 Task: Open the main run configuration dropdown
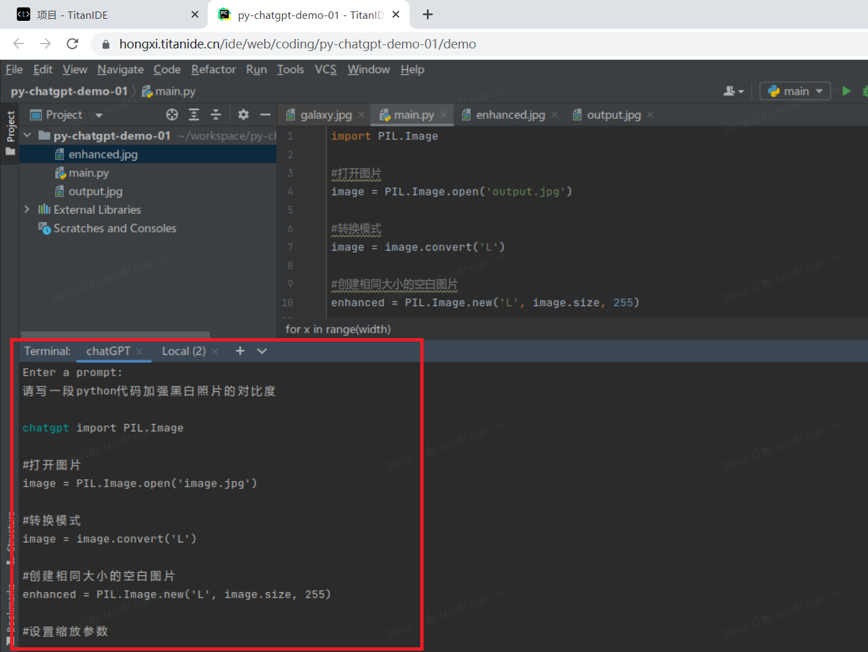[x=795, y=91]
